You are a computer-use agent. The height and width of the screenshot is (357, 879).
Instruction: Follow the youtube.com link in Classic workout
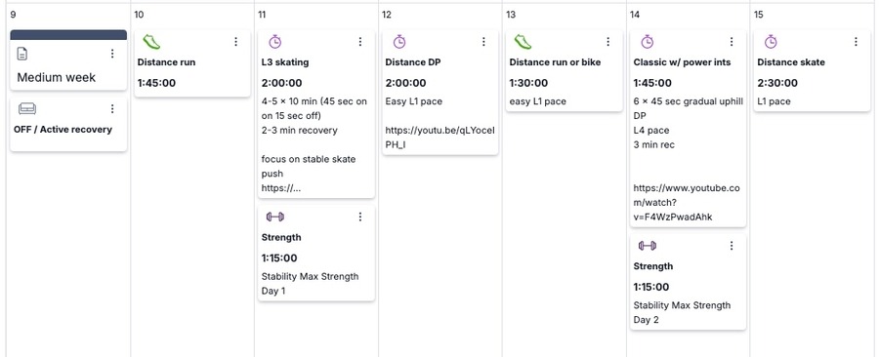[687, 203]
